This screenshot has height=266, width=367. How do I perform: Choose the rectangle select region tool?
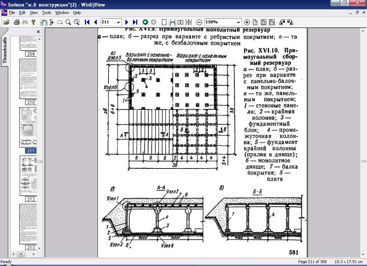pos(60,22)
